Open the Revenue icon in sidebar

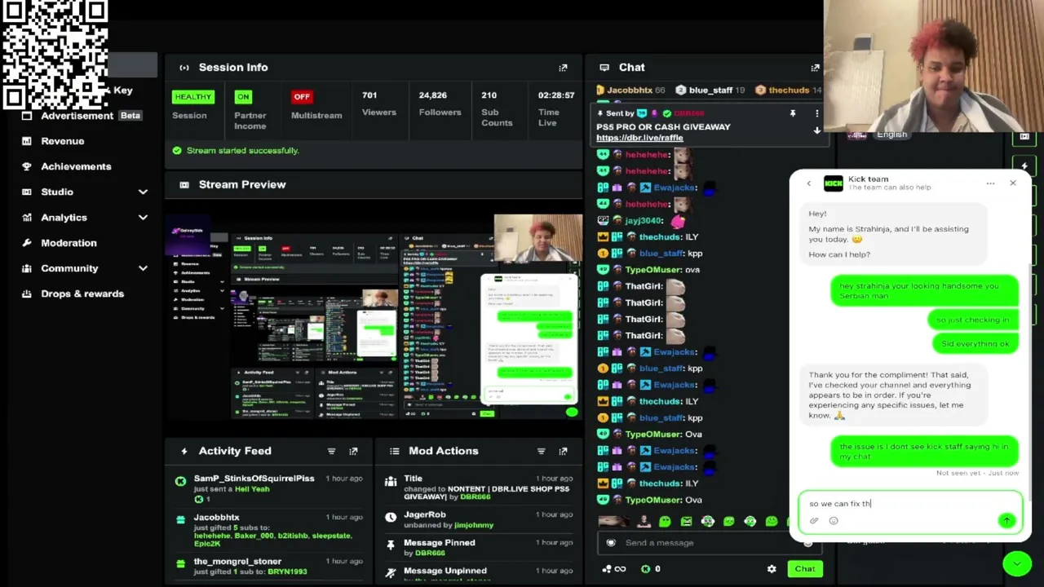(27, 141)
